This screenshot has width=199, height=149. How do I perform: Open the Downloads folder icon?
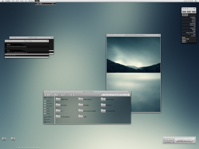click(58, 105)
